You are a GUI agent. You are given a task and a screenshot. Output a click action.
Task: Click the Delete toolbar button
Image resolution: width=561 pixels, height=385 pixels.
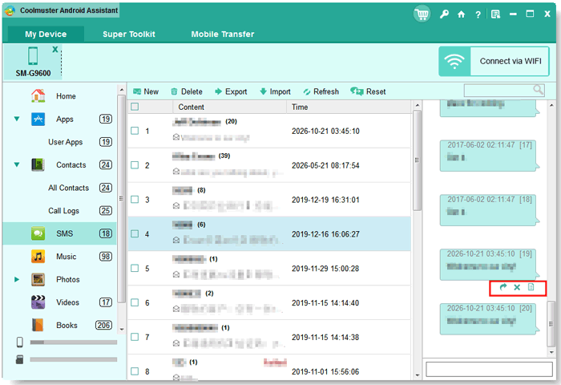click(187, 91)
